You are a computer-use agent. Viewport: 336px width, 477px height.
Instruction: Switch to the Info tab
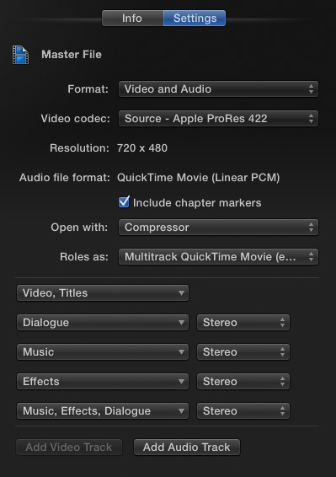pos(132,19)
